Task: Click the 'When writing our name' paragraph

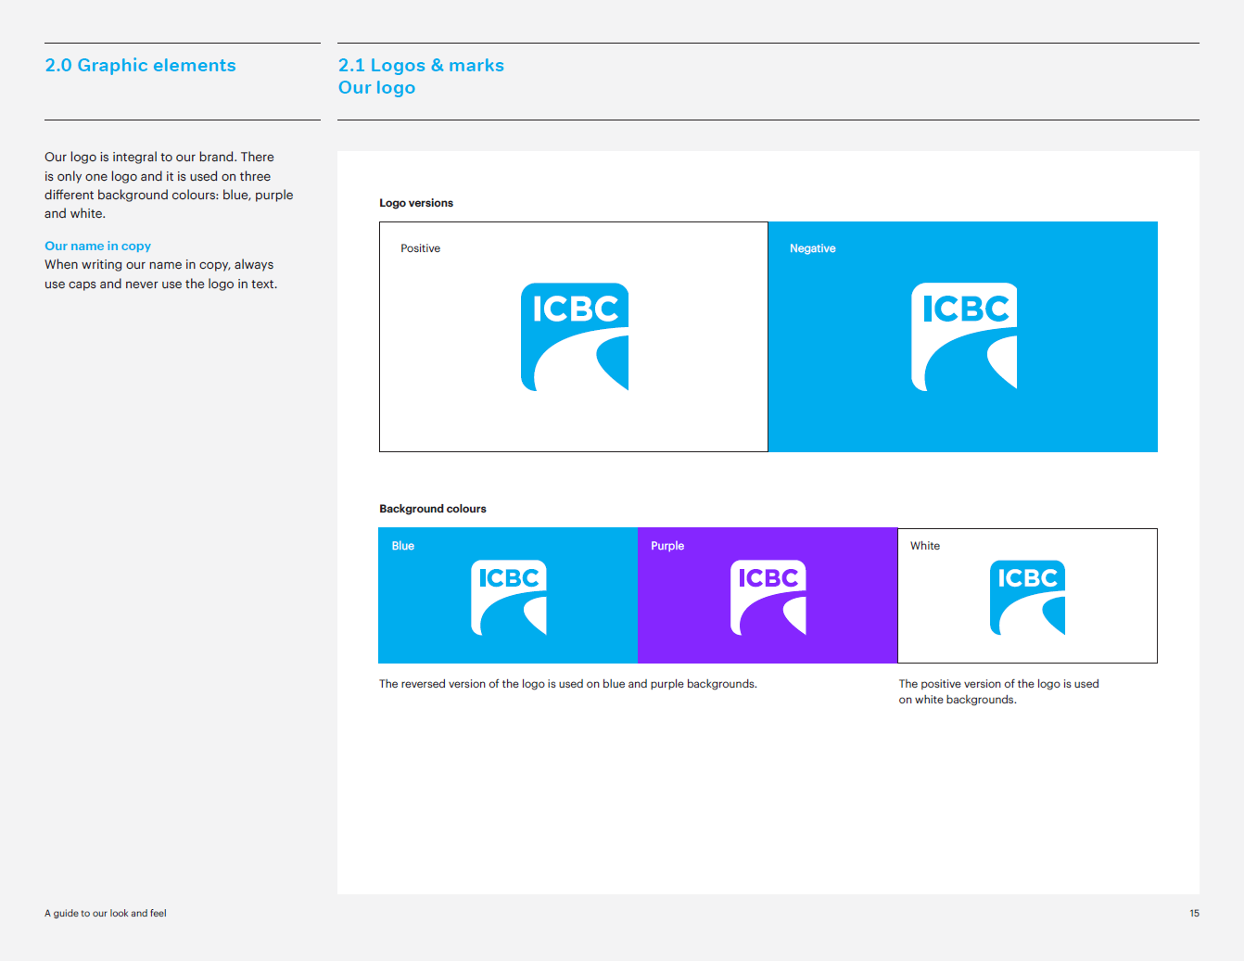Action: (x=161, y=274)
